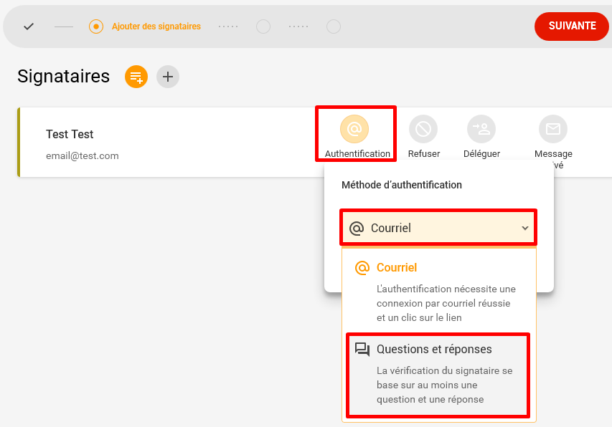Jump to the third empty step circle
The width and height of the screenshot is (612, 427).
tap(263, 27)
